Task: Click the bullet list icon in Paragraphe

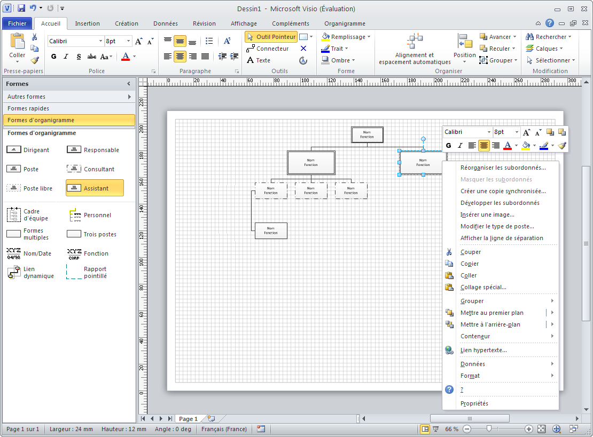Action: pos(209,41)
